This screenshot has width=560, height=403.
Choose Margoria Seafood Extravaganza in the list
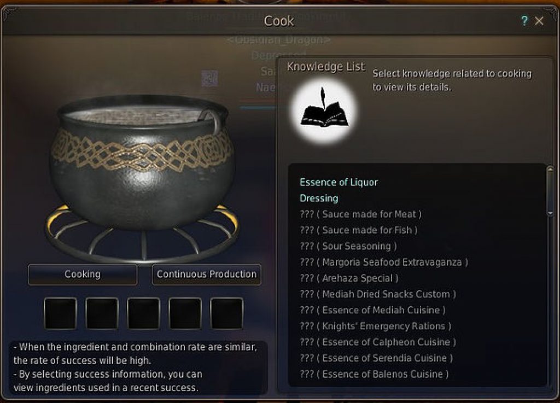coord(384,262)
